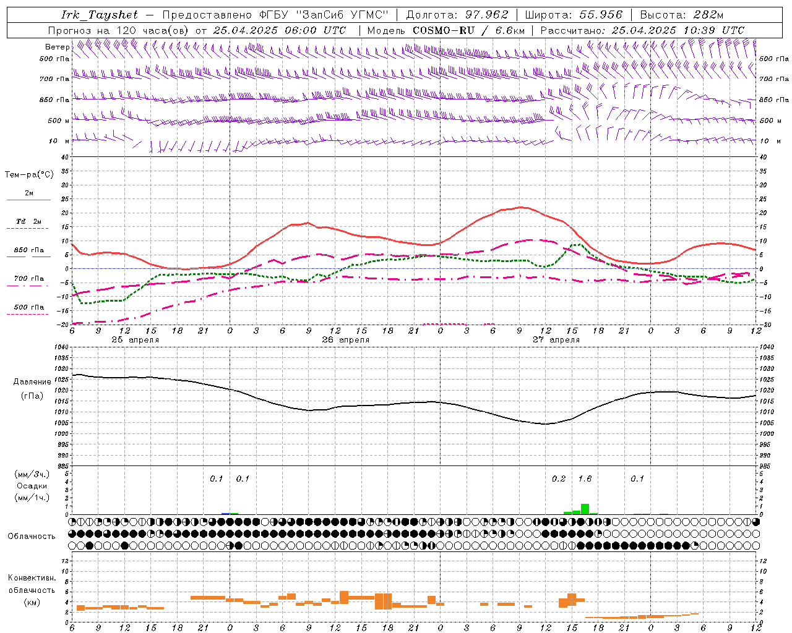The width and height of the screenshot is (792, 633).
Task: Click the latitude value Широта: 55.956
Action: (x=574, y=15)
